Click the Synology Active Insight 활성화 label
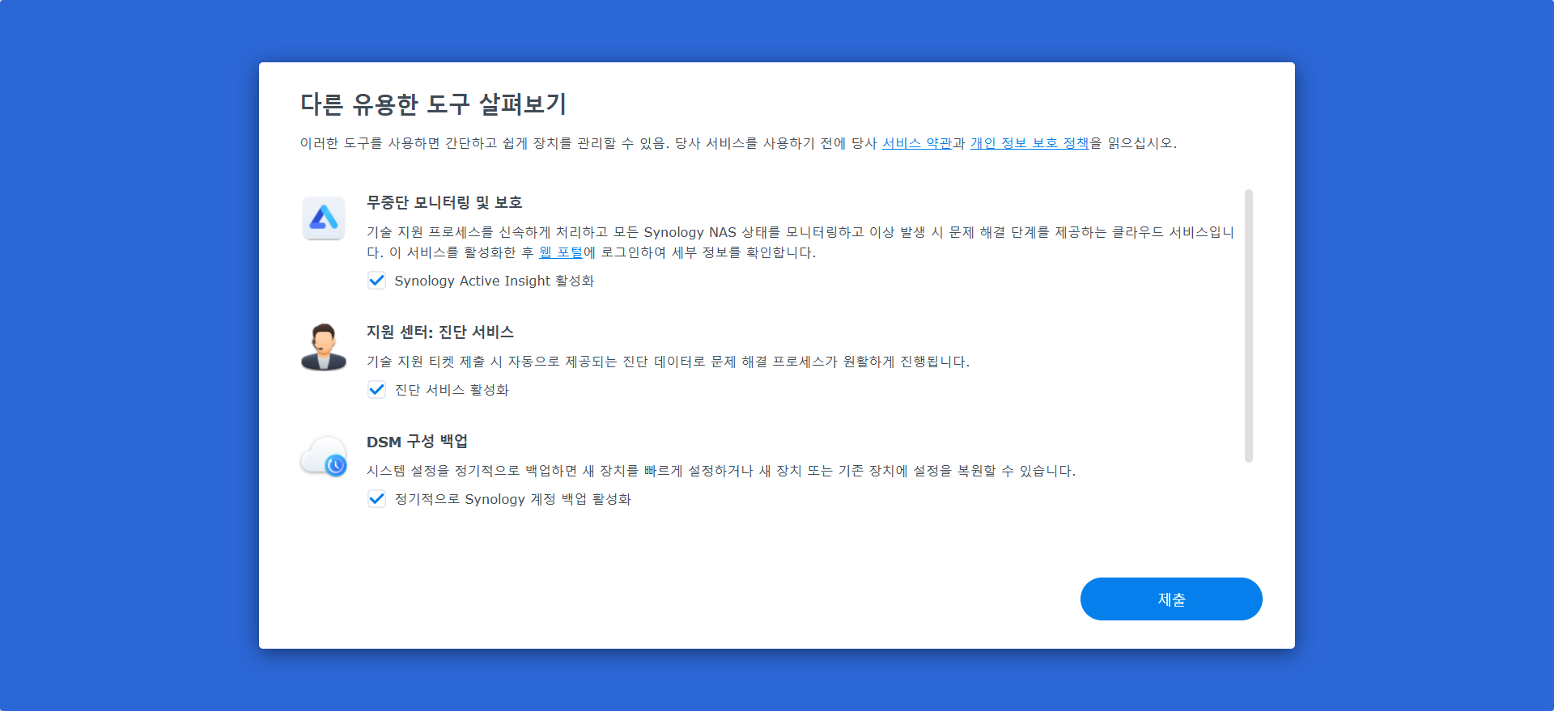This screenshot has width=1554, height=711. point(495,281)
